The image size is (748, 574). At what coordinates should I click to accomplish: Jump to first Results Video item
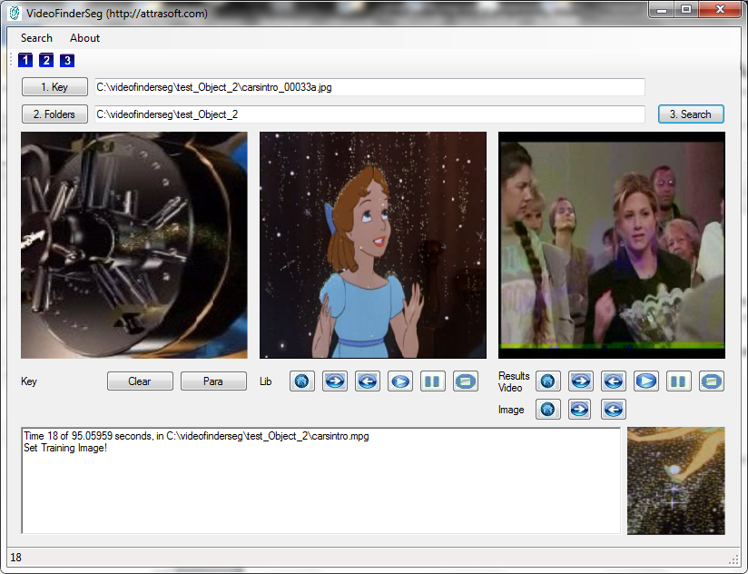548,381
